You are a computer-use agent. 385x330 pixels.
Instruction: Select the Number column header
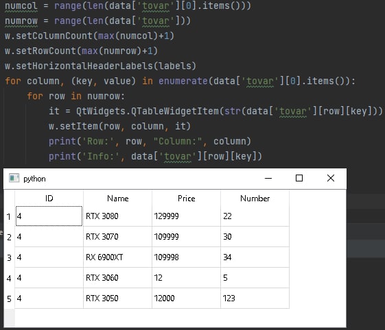255,198
